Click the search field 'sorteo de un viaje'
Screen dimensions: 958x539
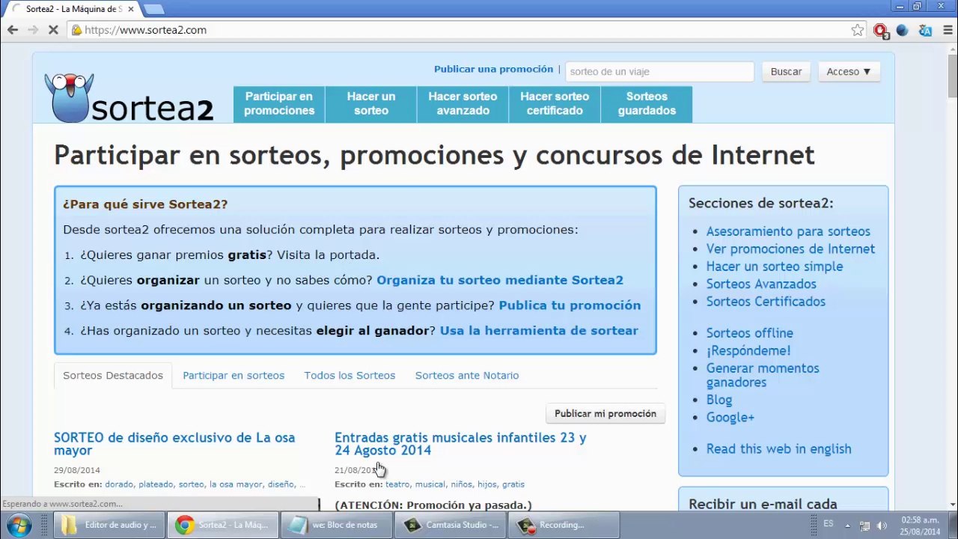coord(659,72)
